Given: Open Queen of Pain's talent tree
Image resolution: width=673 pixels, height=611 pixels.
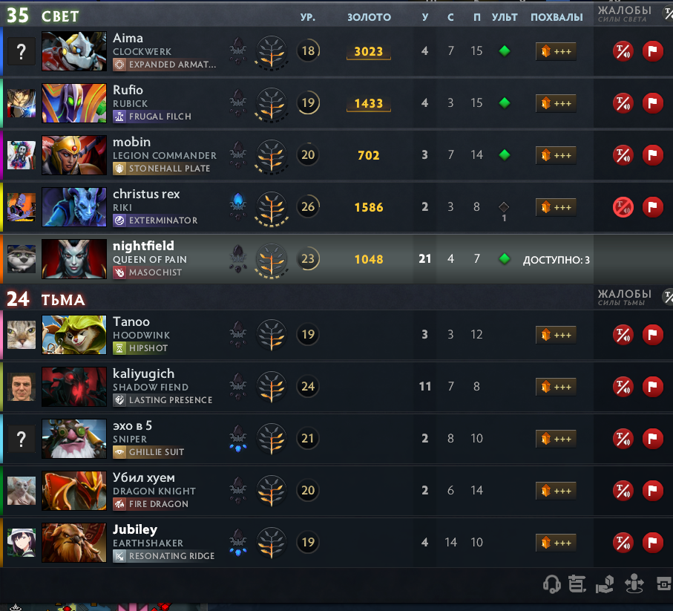Looking at the screenshot, I should 272,261.
